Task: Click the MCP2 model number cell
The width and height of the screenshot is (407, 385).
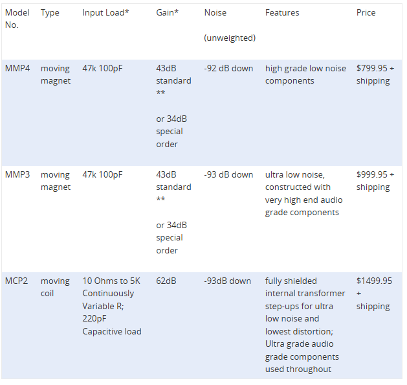Action: point(17,281)
